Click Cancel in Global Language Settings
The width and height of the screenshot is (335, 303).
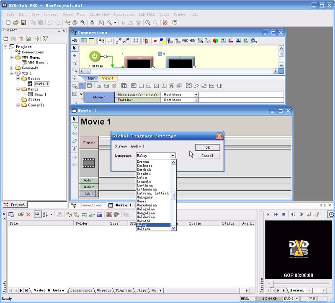pos(207,155)
